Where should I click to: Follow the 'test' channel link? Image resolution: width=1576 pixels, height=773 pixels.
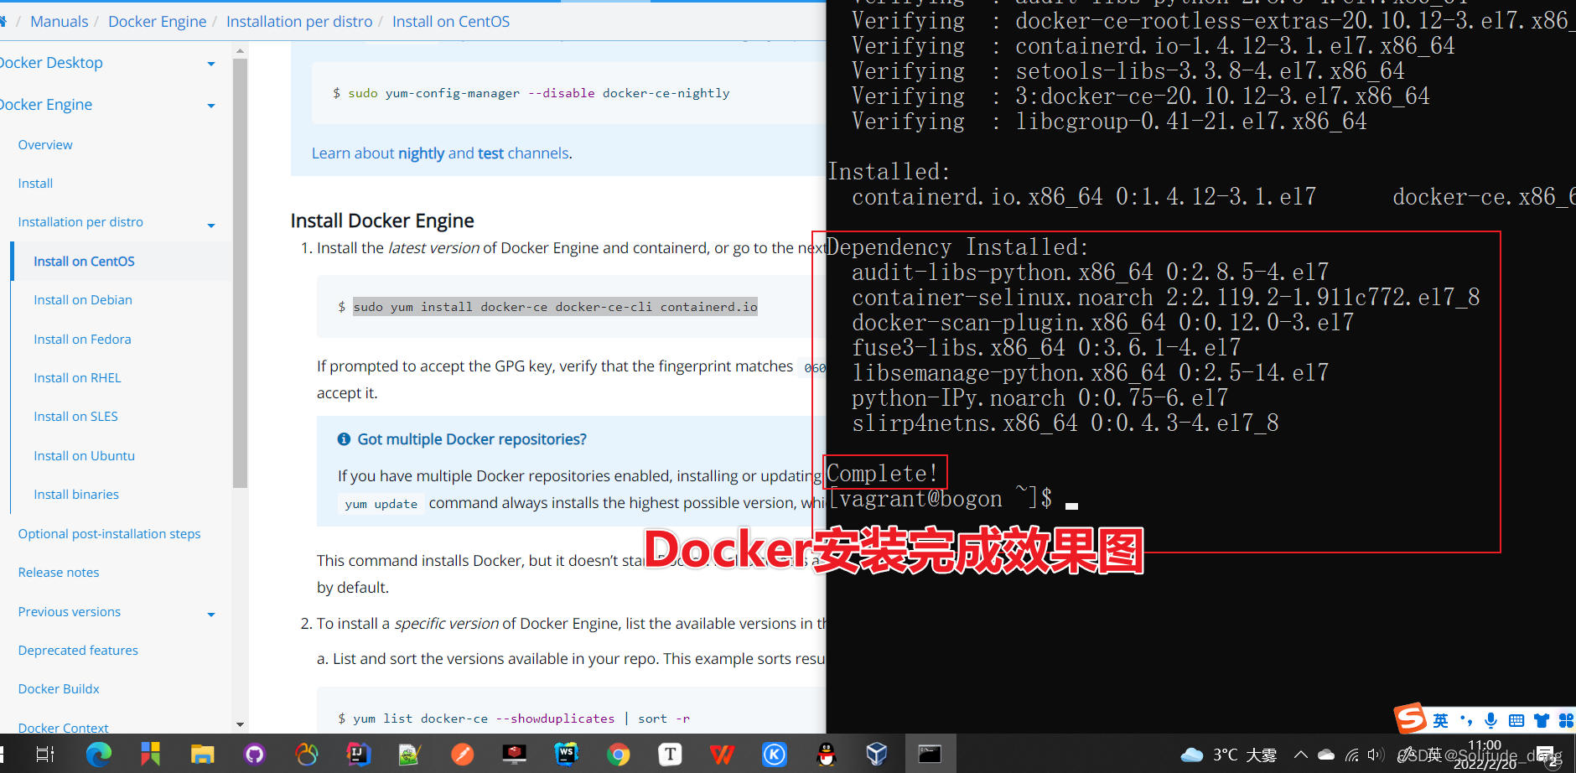click(490, 153)
